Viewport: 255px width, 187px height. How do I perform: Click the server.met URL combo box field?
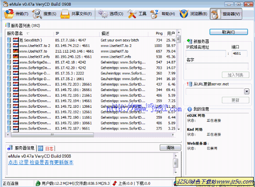click(215, 92)
